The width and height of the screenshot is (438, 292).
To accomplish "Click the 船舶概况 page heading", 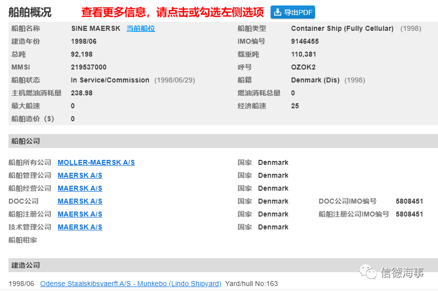I will tap(30, 12).
